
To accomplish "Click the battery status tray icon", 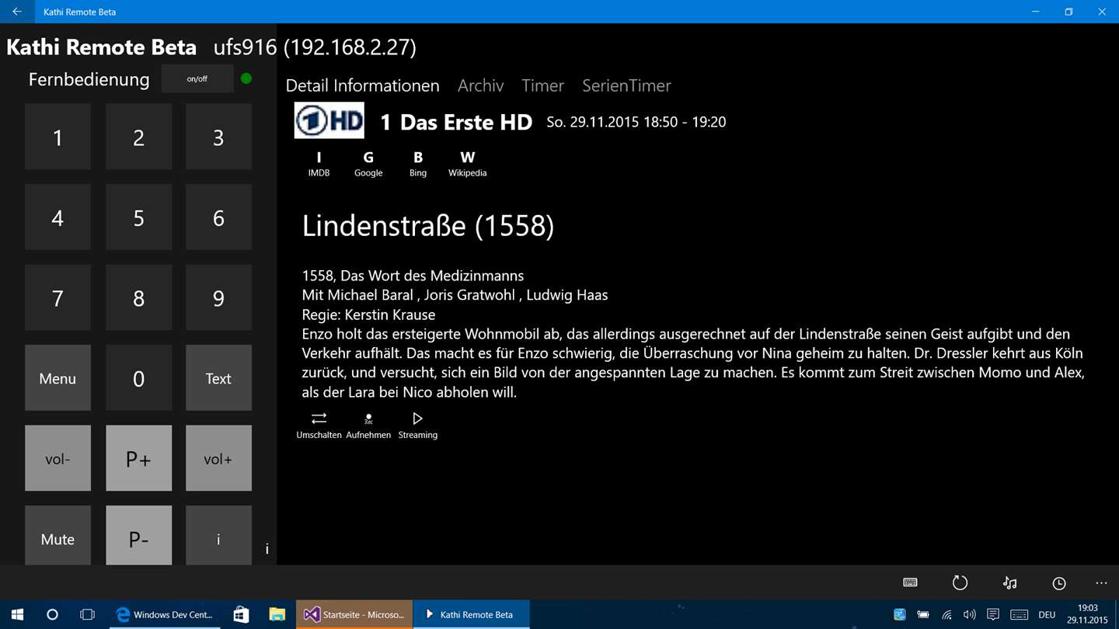I will [x=923, y=614].
